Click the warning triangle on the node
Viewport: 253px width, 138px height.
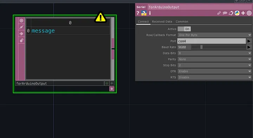[x=100, y=17]
